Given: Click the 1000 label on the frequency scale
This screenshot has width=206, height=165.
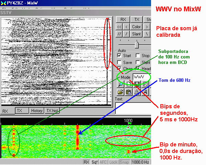Looking at the screenshot, I should (128, 120).
